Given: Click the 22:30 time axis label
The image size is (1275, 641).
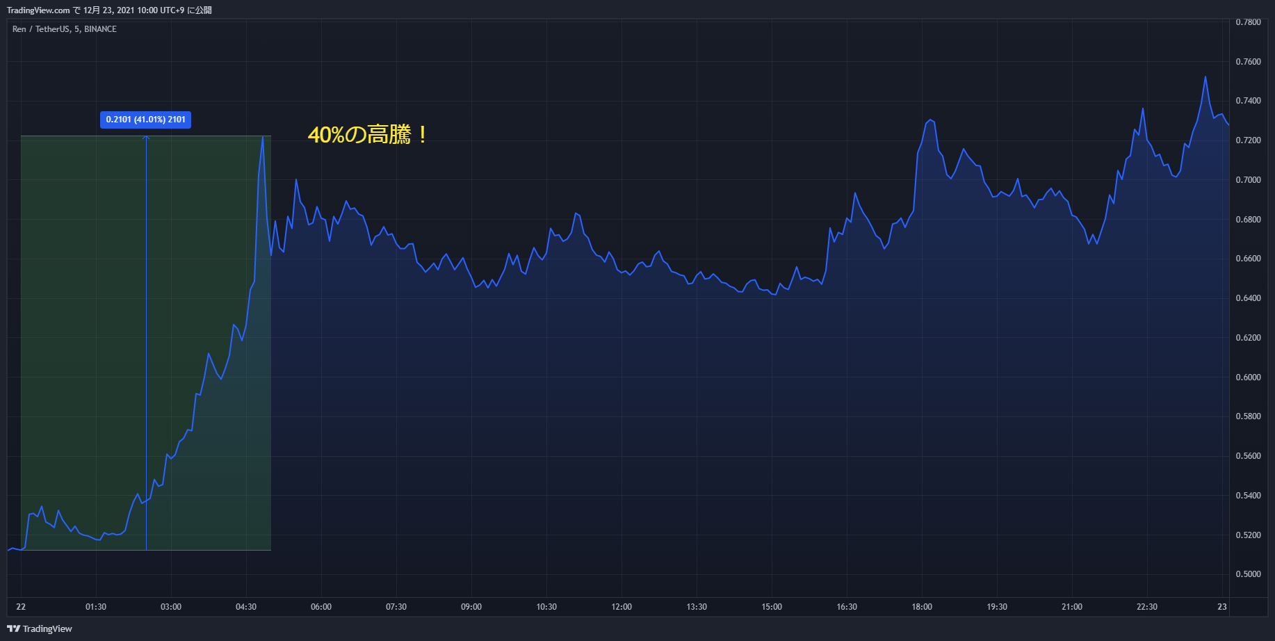Looking at the screenshot, I should pyautogui.click(x=1147, y=607).
